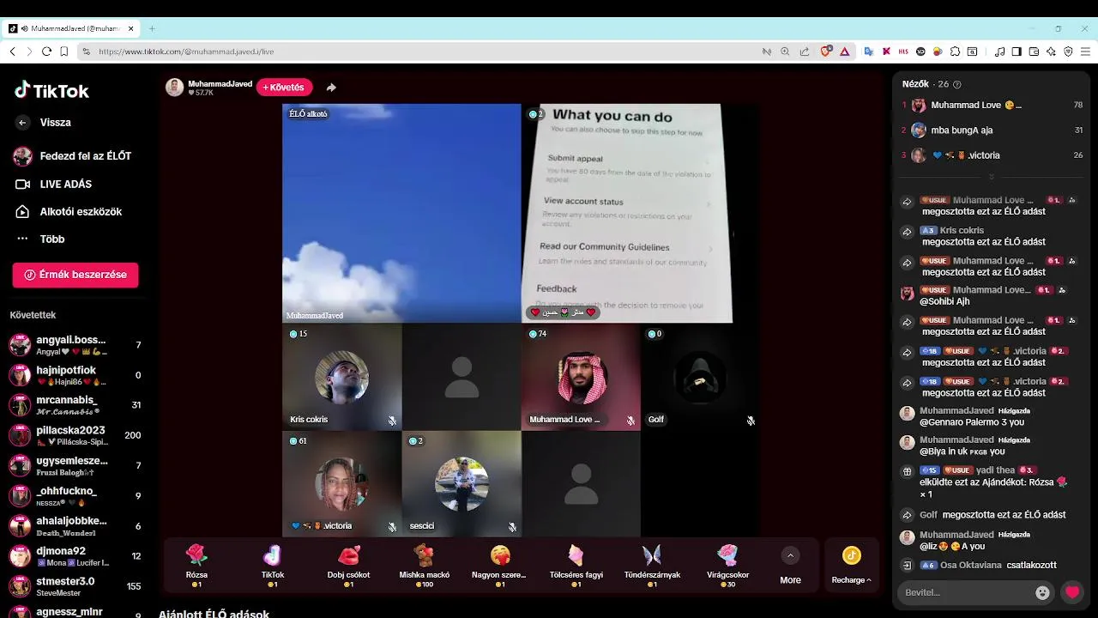Open new browser tab plus
Viewport: 1098px width, 618px height.
(152, 28)
